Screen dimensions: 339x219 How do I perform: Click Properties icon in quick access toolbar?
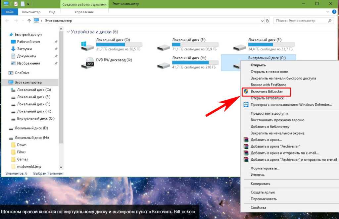tap(16, 4)
